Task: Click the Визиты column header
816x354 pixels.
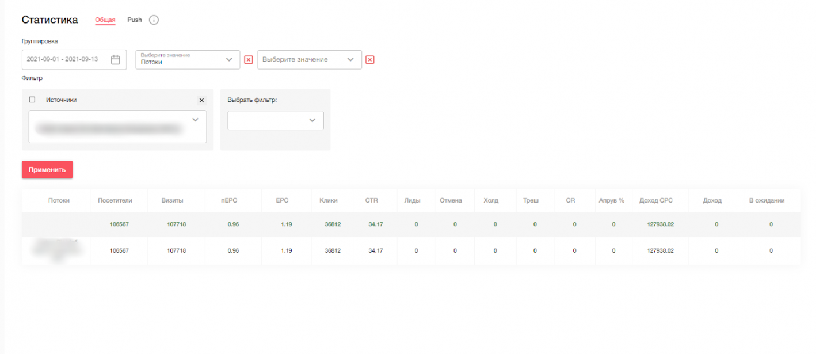Action: [173, 201]
